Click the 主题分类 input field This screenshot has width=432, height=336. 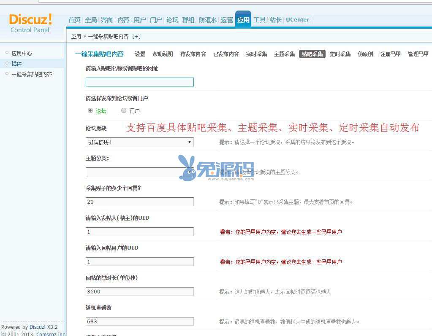pyautogui.click(x=139, y=172)
